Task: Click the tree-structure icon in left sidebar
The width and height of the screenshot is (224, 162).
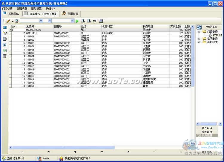Action: point(5,33)
